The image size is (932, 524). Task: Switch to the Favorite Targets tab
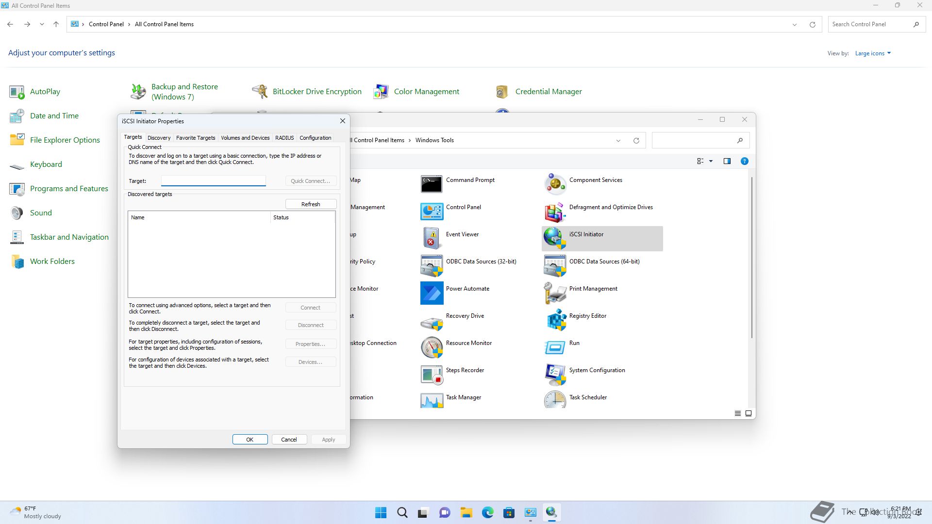(x=196, y=138)
